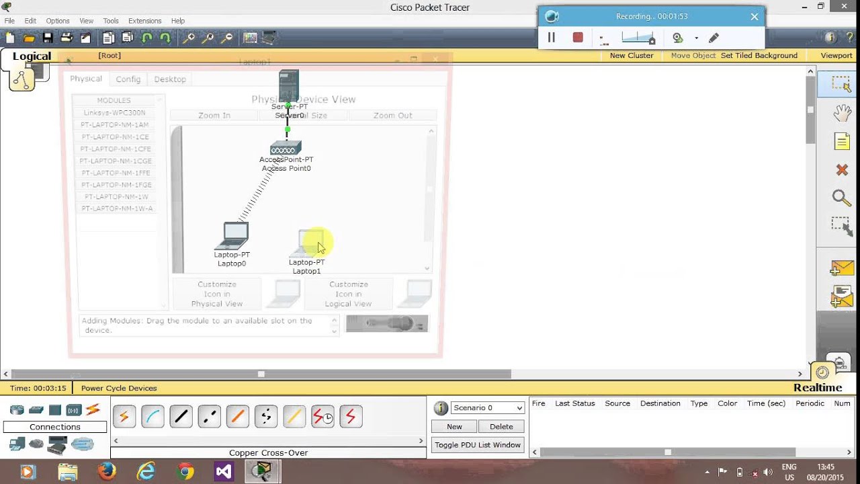This screenshot has width=860, height=484.
Task: Open the Tools menu
Action: 111,21
